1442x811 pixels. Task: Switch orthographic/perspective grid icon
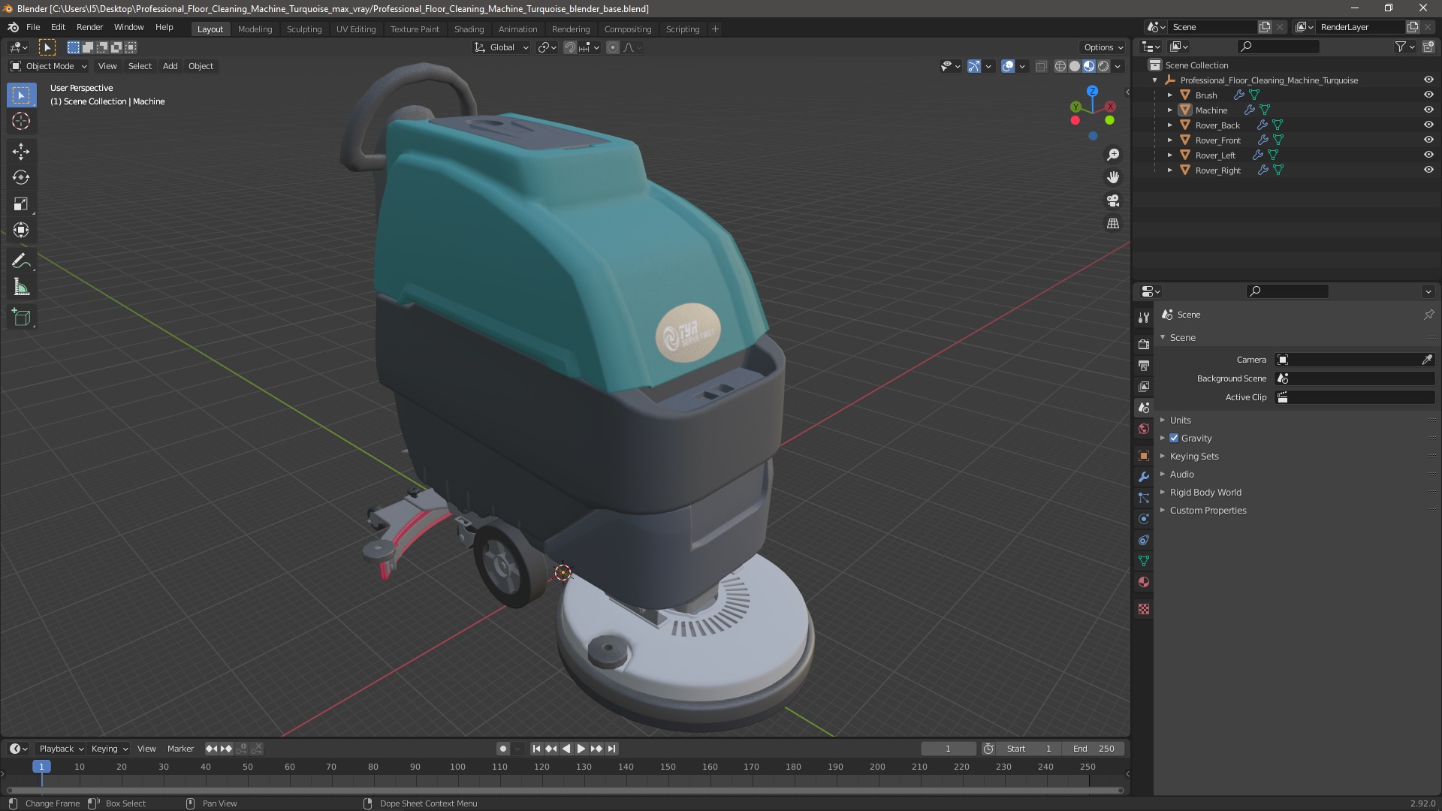pos(1113,224)
